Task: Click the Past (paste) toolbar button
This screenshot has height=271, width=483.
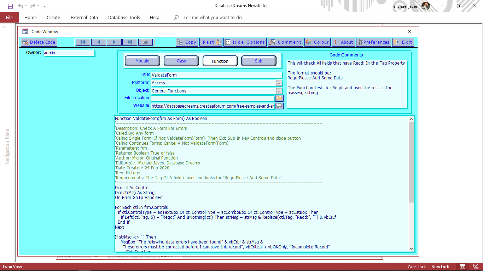Action: [x=211, y=42]
